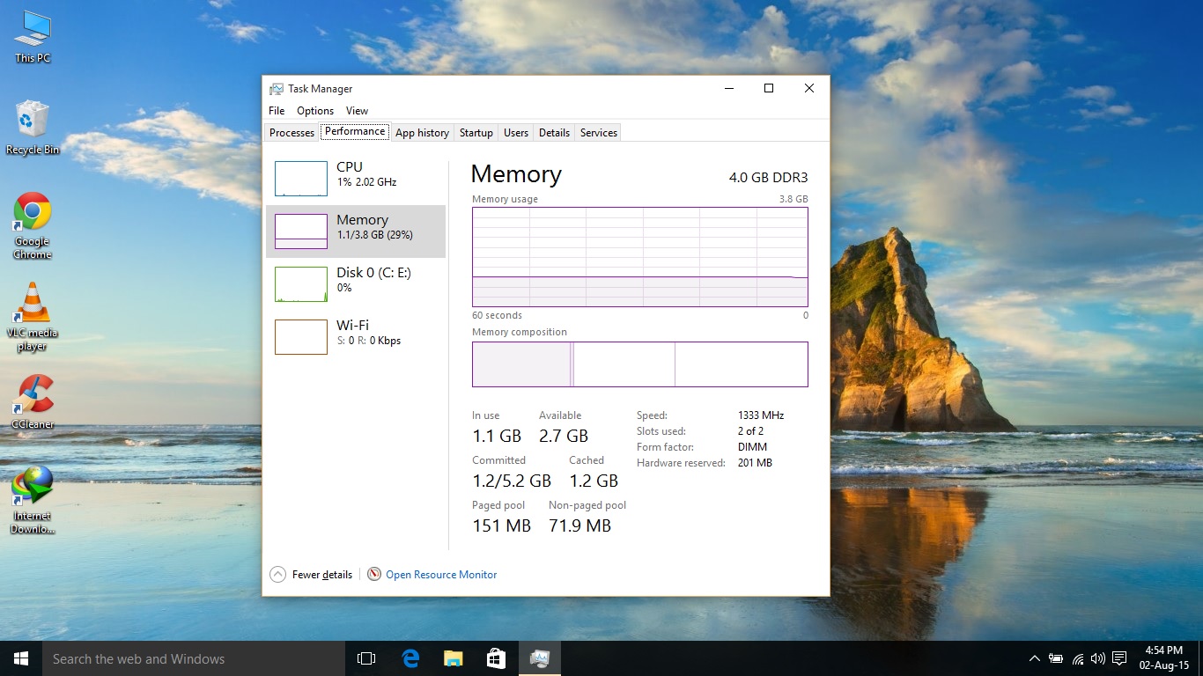Select the Recycle Bin desktop icon

point(33,128)
